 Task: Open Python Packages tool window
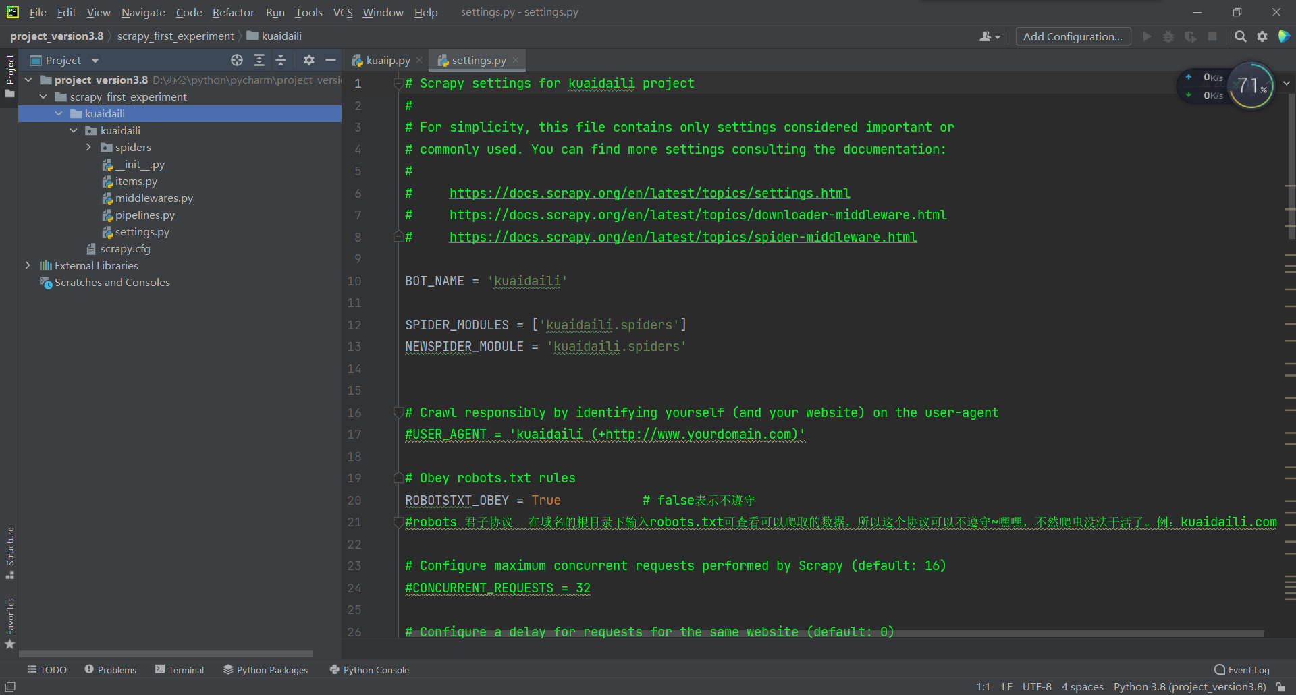(x=265, y=669)
